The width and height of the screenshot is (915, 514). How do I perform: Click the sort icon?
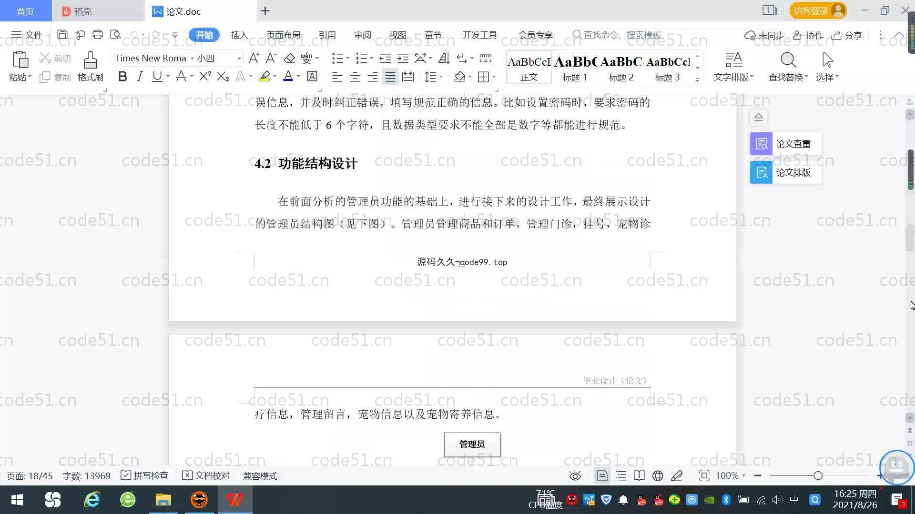coord(444,58)
